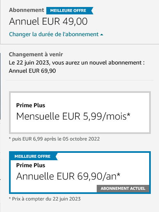
Task: Select the Prime Plus annual plan card
Action: 80,173
